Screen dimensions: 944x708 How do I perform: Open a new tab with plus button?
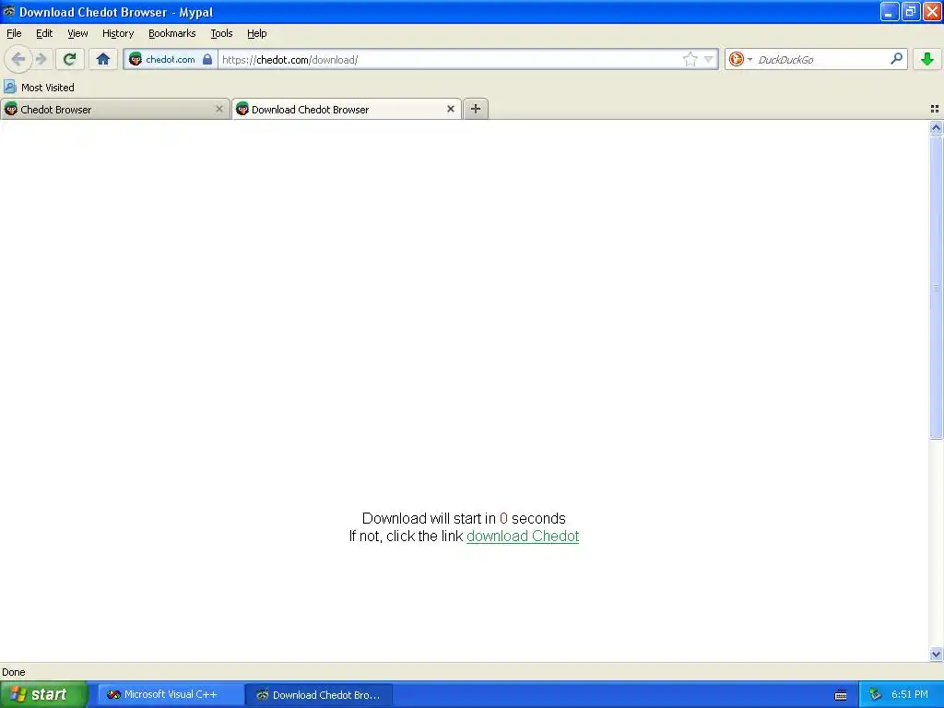tap(476, 109)
